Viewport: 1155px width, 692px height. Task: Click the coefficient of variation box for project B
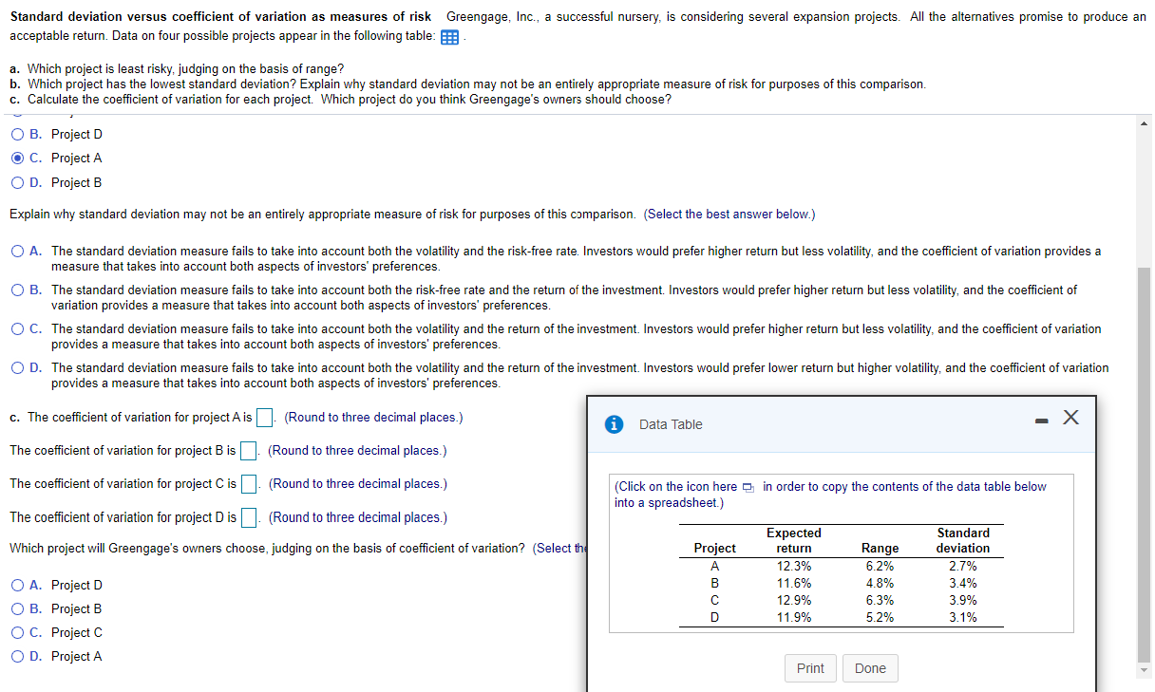(x=248, y=450)
